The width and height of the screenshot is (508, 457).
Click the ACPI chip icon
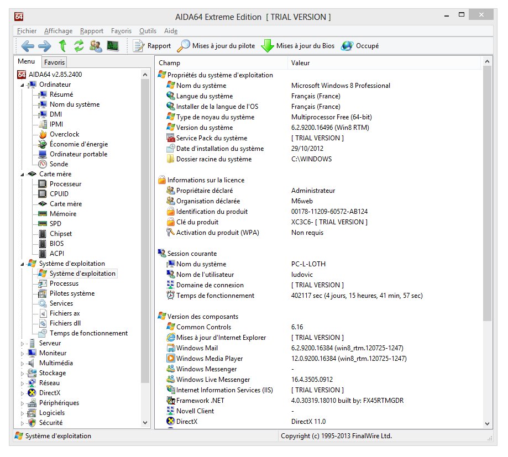click(43, 254)
